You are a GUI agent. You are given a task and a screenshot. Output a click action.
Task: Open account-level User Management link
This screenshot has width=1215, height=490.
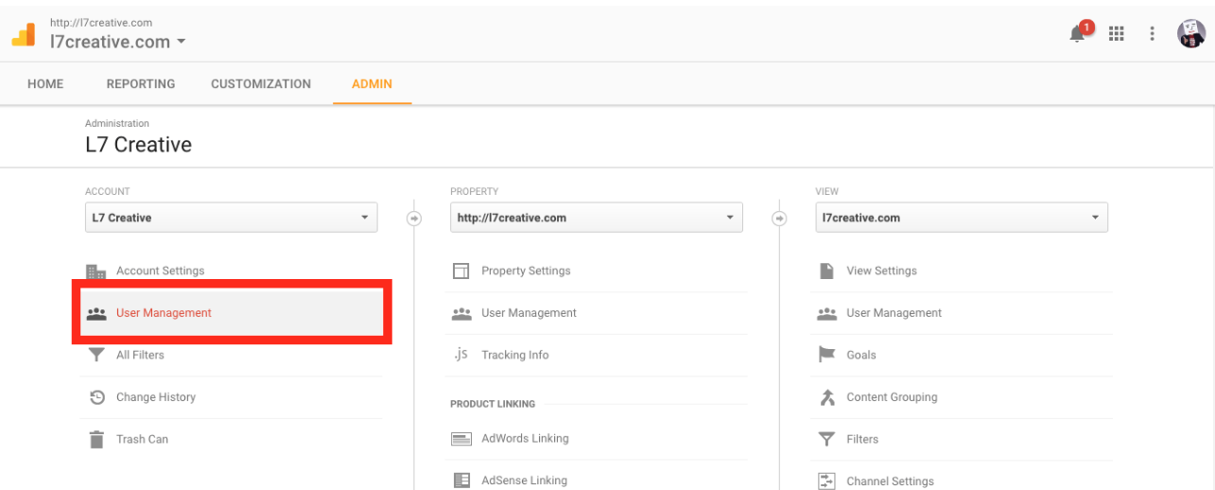tap(164, 313)
